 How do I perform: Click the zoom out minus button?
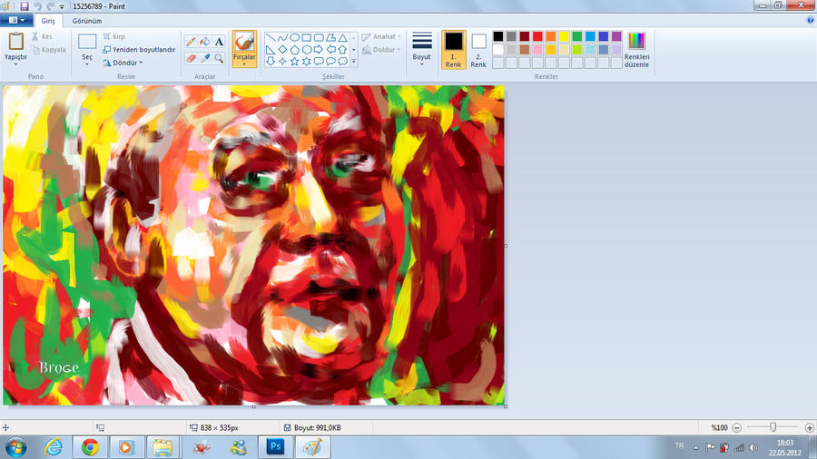point(737,428)
